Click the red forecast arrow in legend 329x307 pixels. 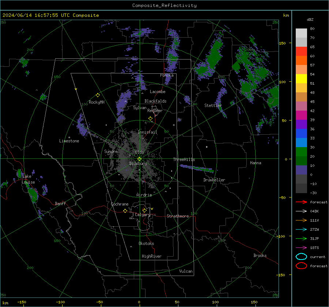tap(301, 202)
